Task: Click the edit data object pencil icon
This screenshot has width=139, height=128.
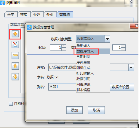Action: tap(15, 44)
